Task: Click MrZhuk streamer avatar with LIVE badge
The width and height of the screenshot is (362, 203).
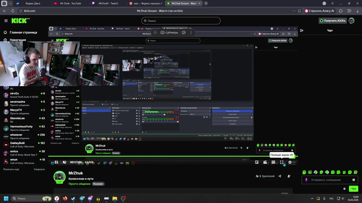Action: [60, 177]
